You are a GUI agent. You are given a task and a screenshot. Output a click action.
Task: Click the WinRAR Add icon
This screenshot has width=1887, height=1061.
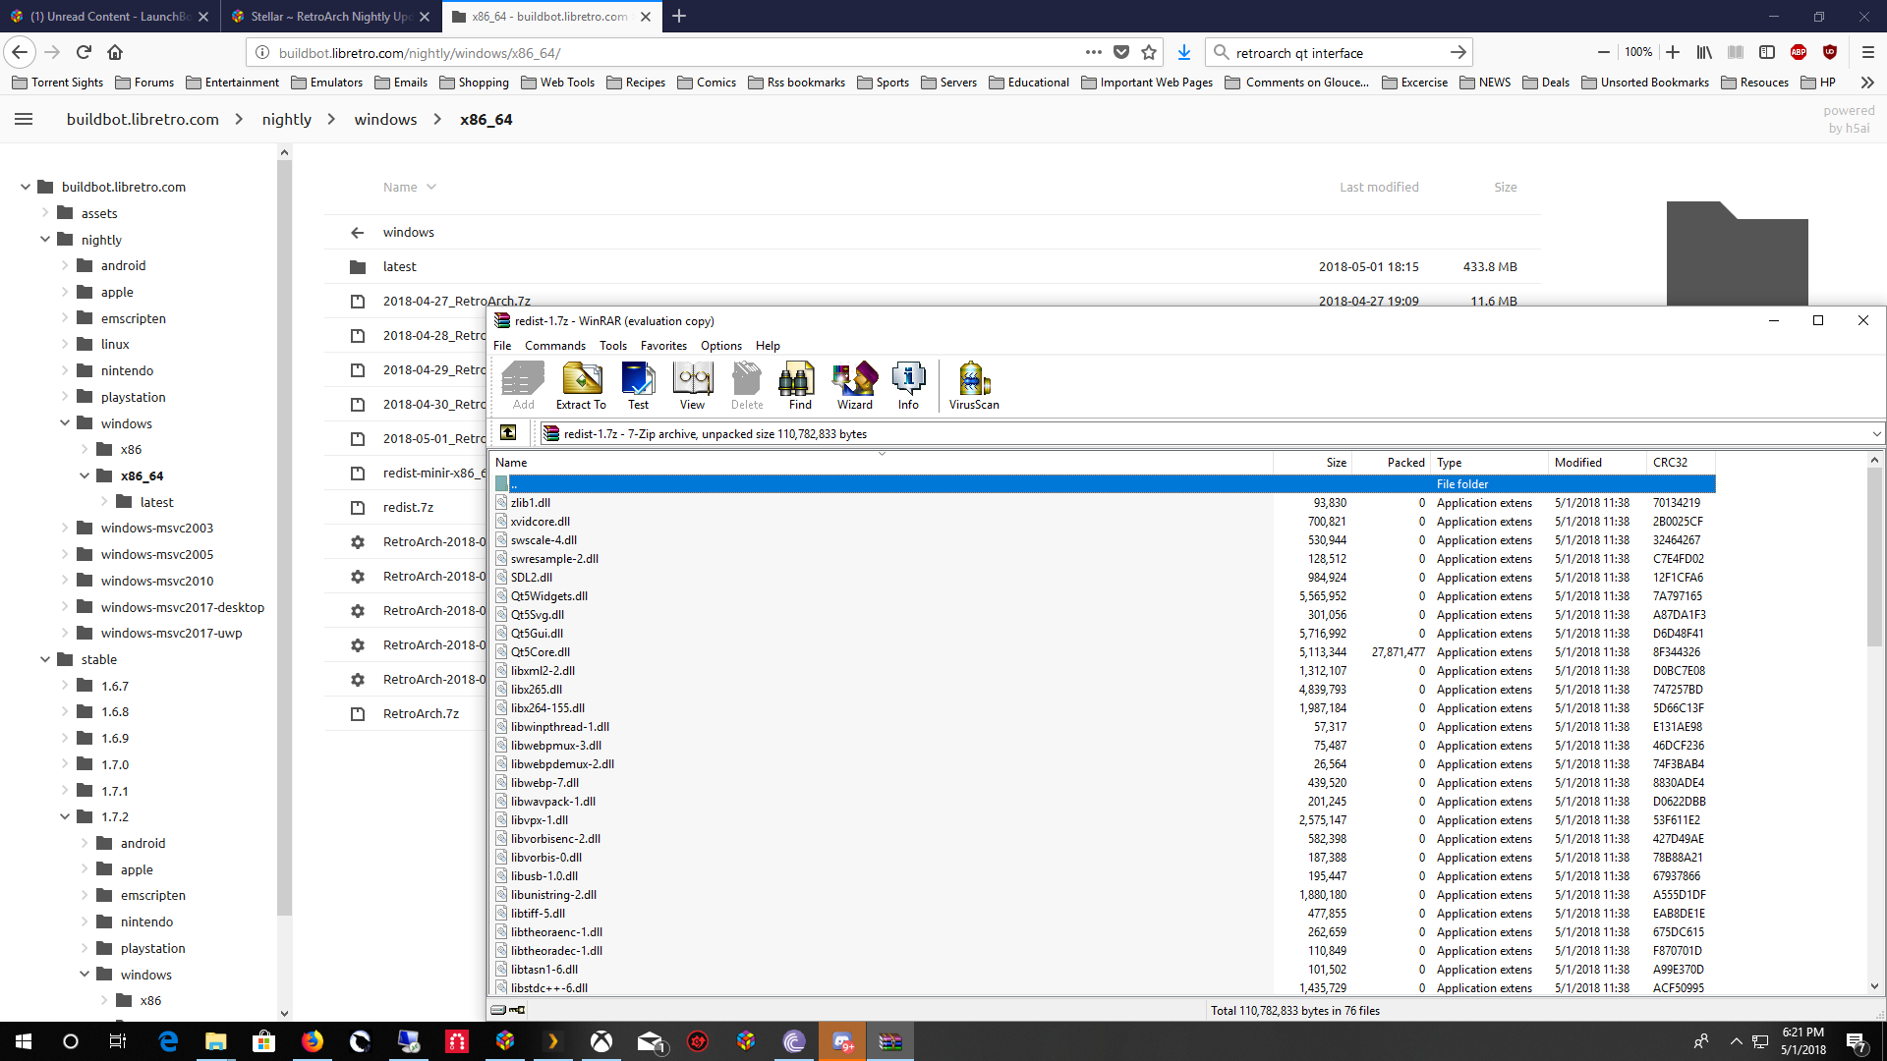tap(523, 385)
